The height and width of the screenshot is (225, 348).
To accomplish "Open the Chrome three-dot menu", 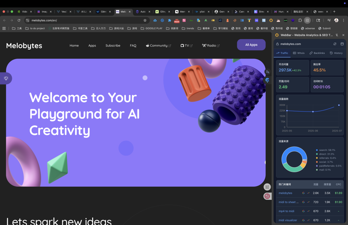I will point(343,20).
